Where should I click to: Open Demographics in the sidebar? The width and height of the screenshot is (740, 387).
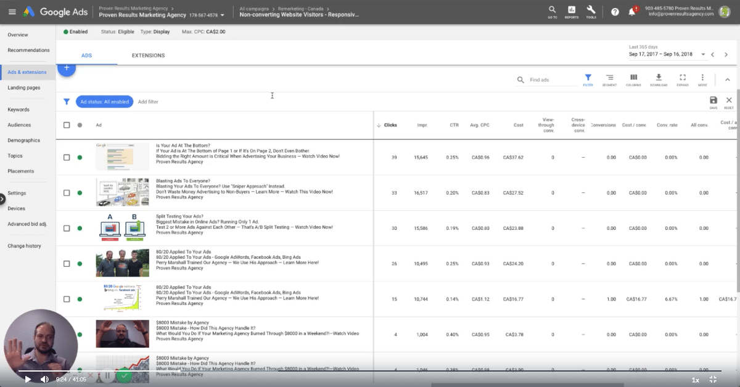coord(23,141)
